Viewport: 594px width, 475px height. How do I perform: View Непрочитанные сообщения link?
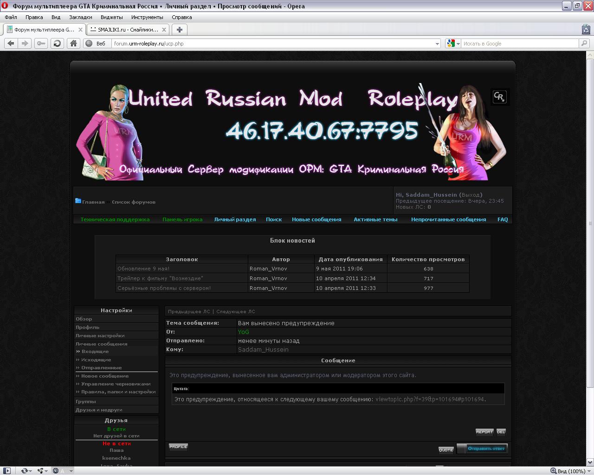(448, 219)
